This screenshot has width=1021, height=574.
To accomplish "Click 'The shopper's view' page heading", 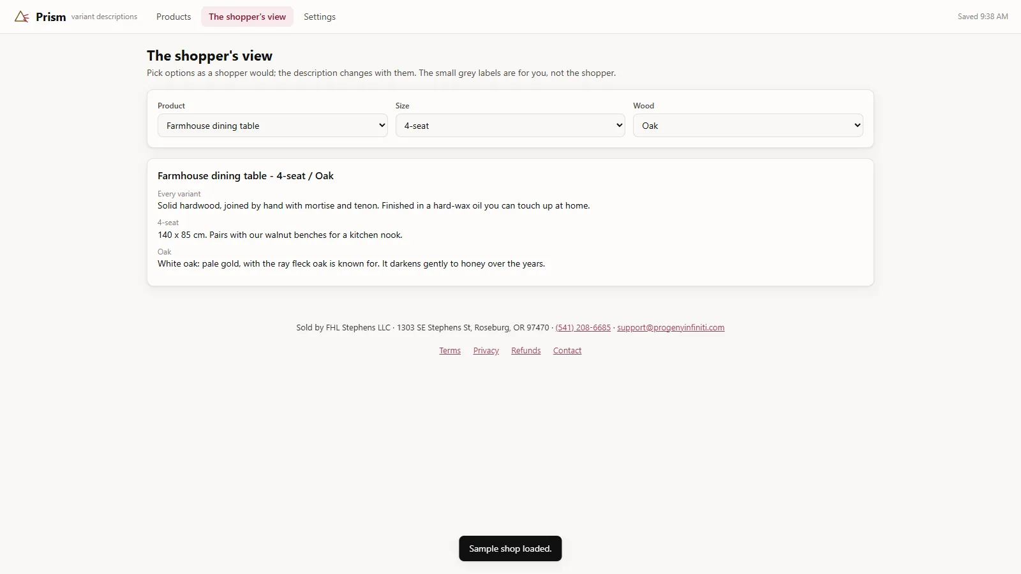I will point(209,56).
